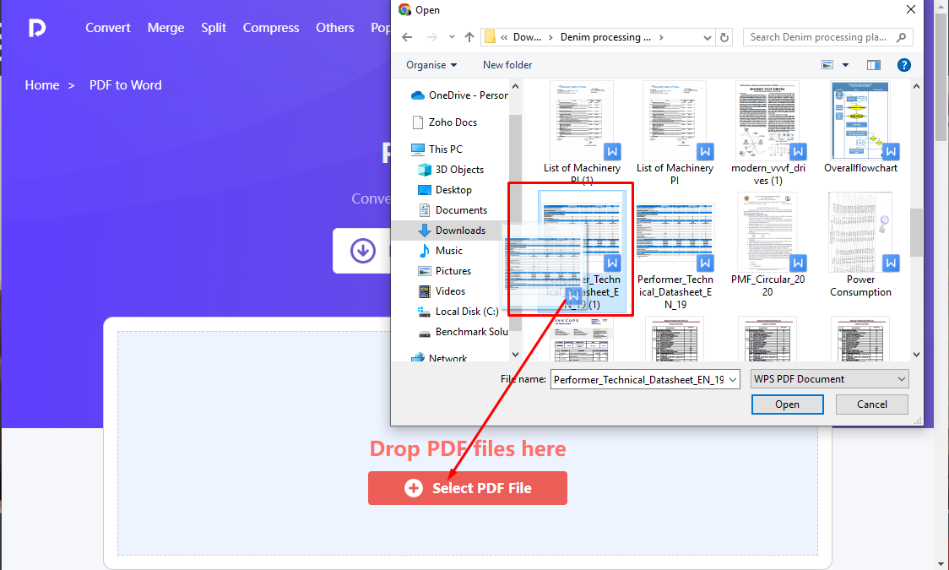This screenshot has width=949, height=570.
Task: Expand the File name history dropdown
Action: tap(731, 379)
